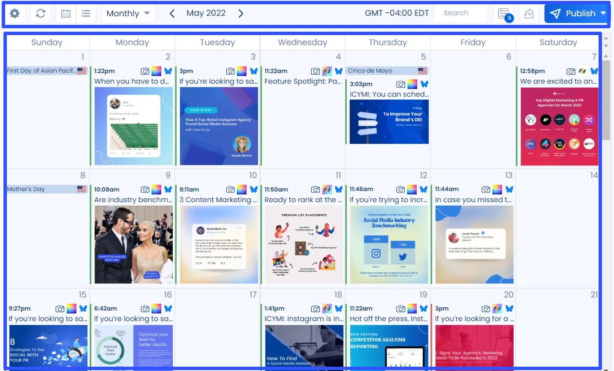Open the filters panel showing 9 badge
Screen dimensions: 614x371
click(x=503, y=13)
